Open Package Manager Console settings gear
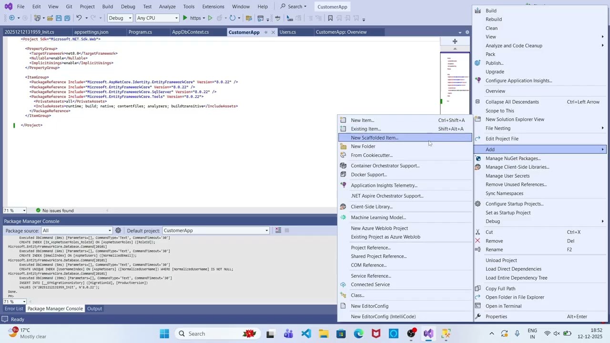The image size is (610, 343). tap(118, 231)
